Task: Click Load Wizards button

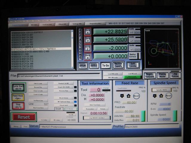Action: (x=113, y=74)
